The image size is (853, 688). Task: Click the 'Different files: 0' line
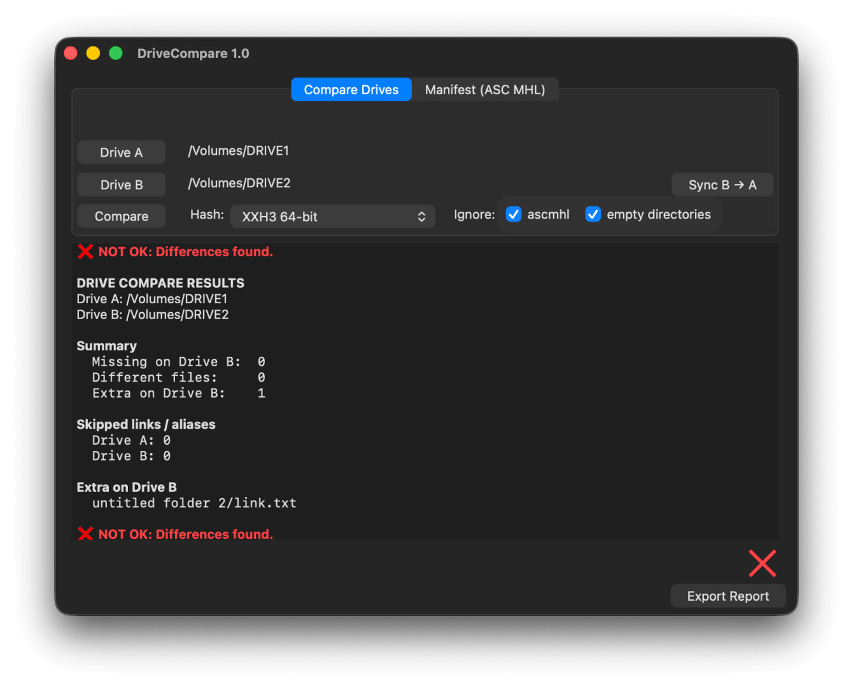pyautogui.click(x=179, y=378)
